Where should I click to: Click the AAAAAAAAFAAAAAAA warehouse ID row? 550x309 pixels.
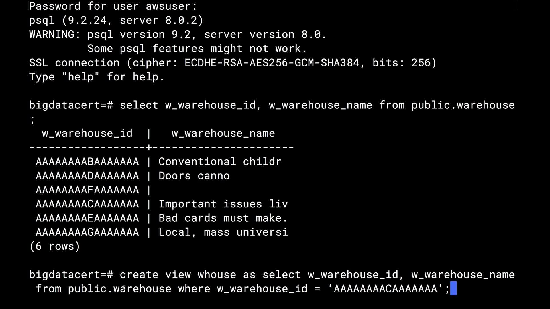pyautogui.click(x=87, y=190)
